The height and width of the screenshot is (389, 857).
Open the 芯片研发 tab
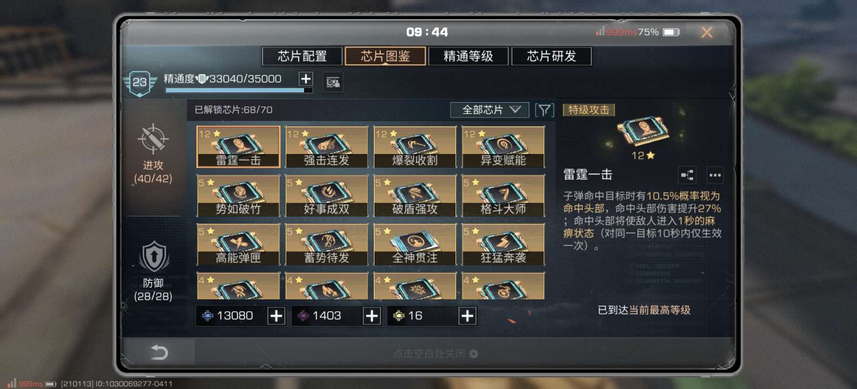click(551, 56)
